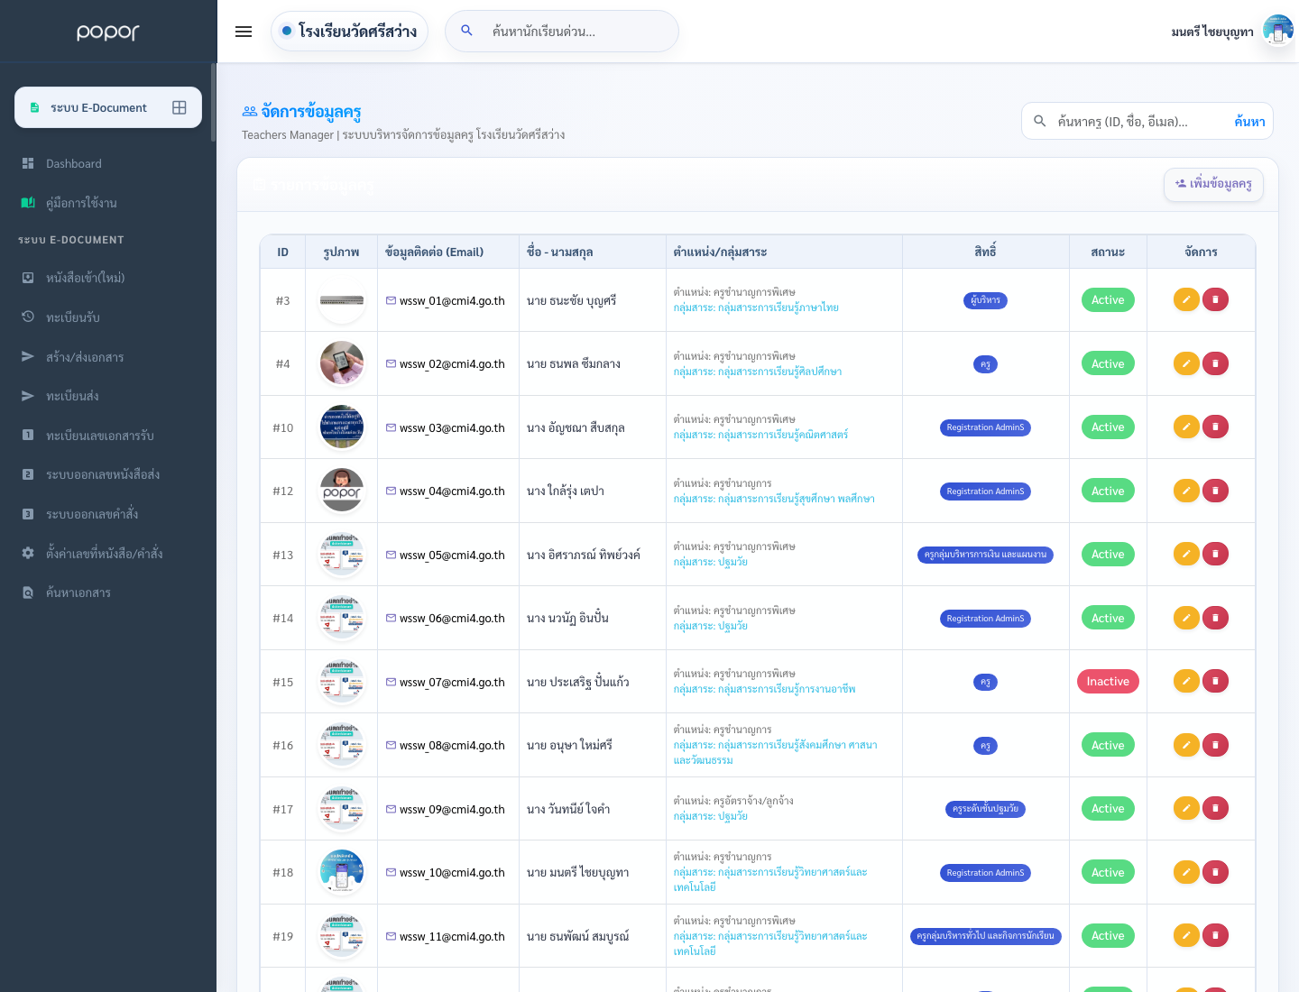Viewport: 1299px width, 992px height.
Task: Click the profile thumbnail of teacher #4
Action: click(x=342, y=363)
